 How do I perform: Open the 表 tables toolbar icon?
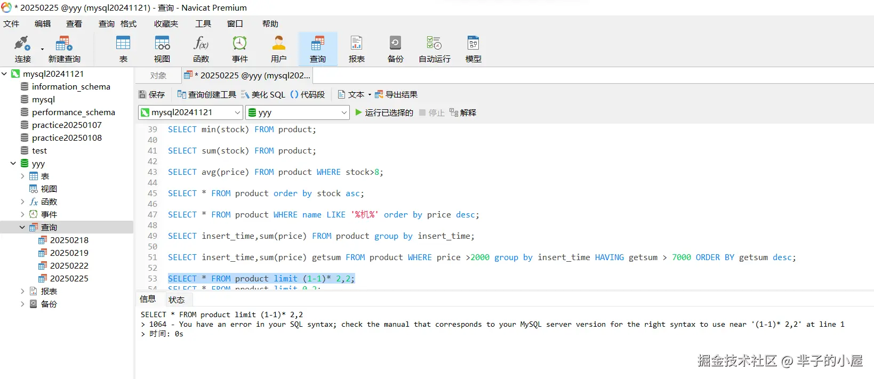[x=123, y=49]
